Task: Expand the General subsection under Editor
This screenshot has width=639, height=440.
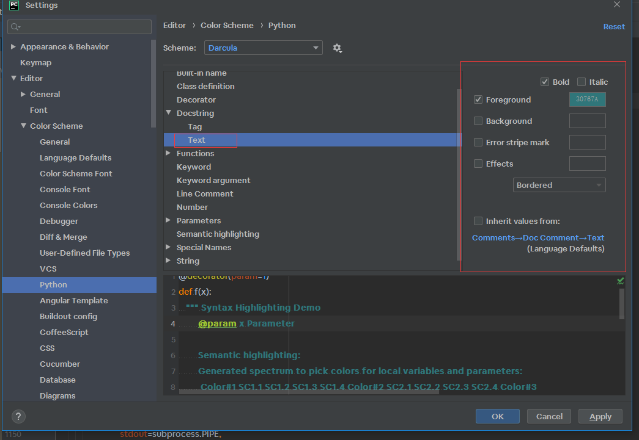Action: tap(23, 95)
